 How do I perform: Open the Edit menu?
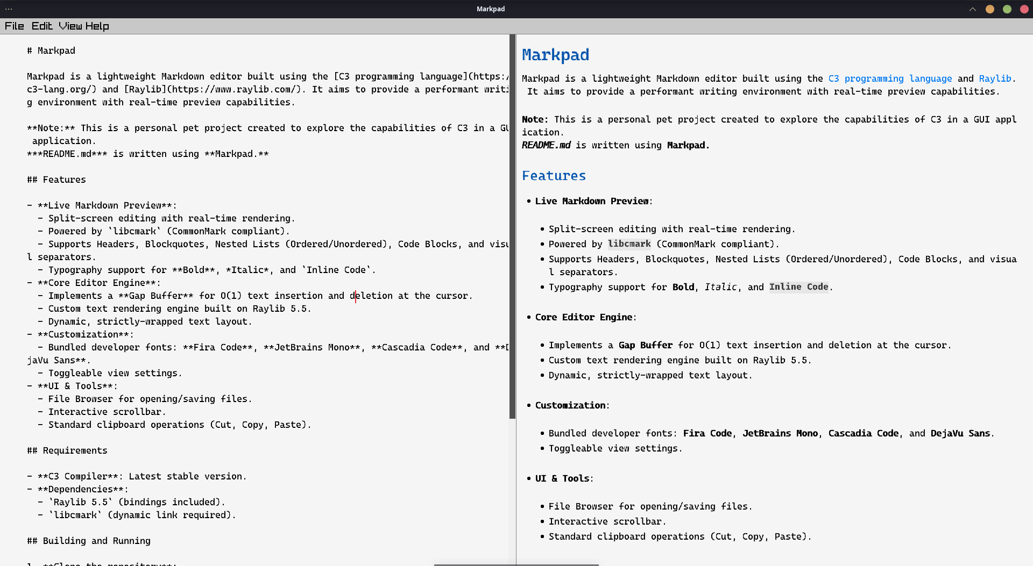click(x=42, y=26)
